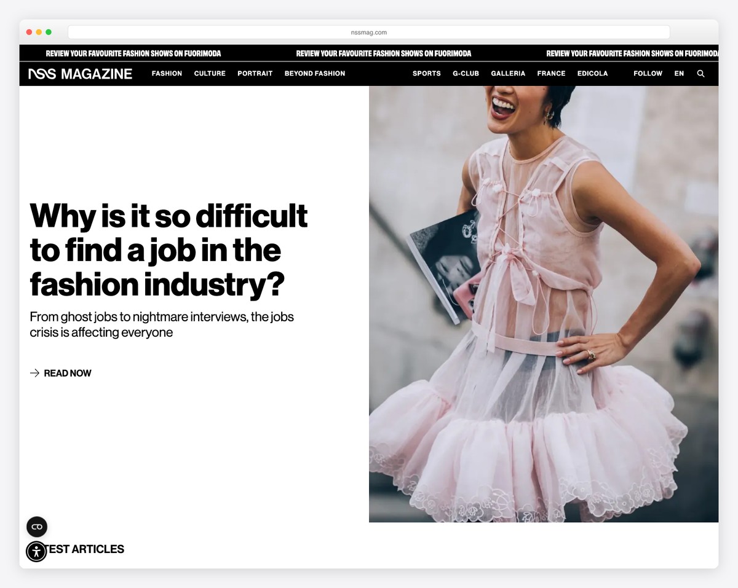Click the round link icon button

(x=37, y=527)
